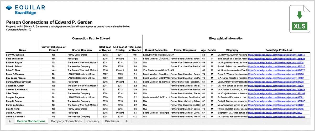This screenshot has width=315, height=131.
Task: Select the Start Year of Overlap header
Action: coord(105,48)
